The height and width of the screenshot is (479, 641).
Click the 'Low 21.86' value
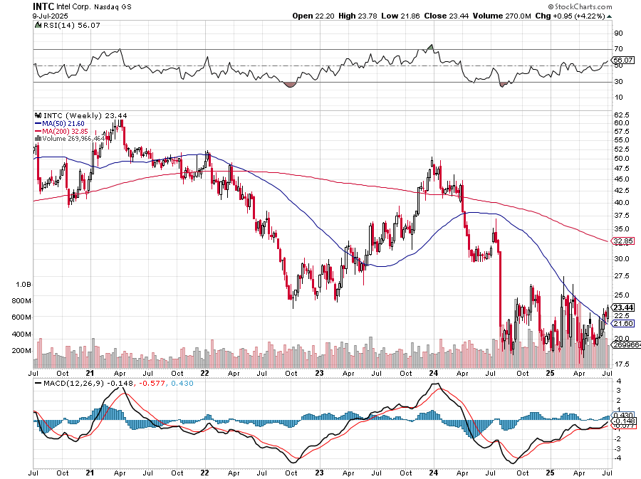[x=400, y=16]
